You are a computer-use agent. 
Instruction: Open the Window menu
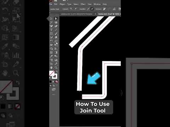[97, 4]
